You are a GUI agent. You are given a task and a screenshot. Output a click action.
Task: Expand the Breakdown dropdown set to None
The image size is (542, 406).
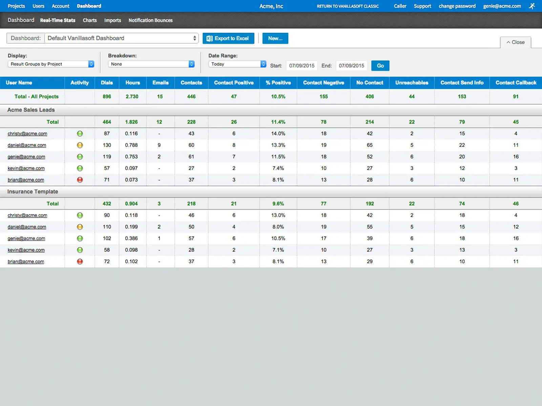click(151, 64)
